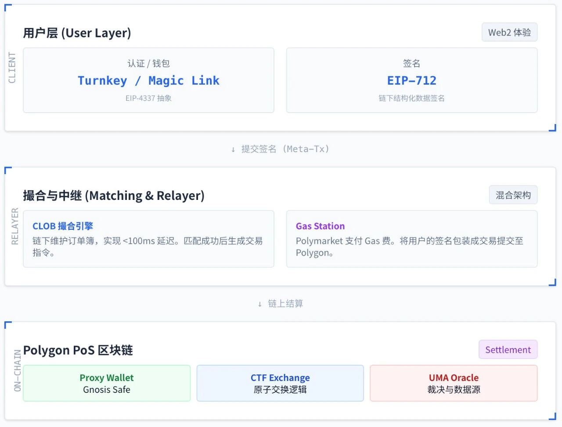The height and width of the screenshot is (427, 562).
Task: Click the vertical CLIENT side label
Action: (12, 68)
